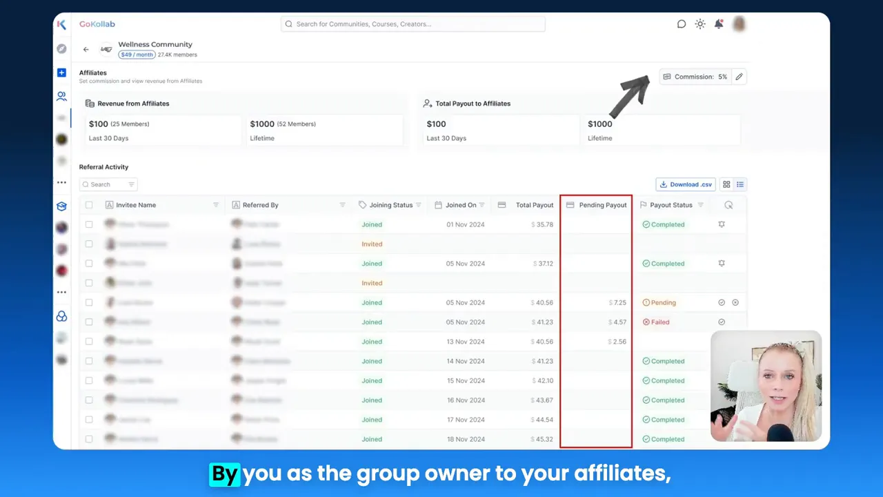Click the upper three-dots more icon in sidebar

click(61, 183)
